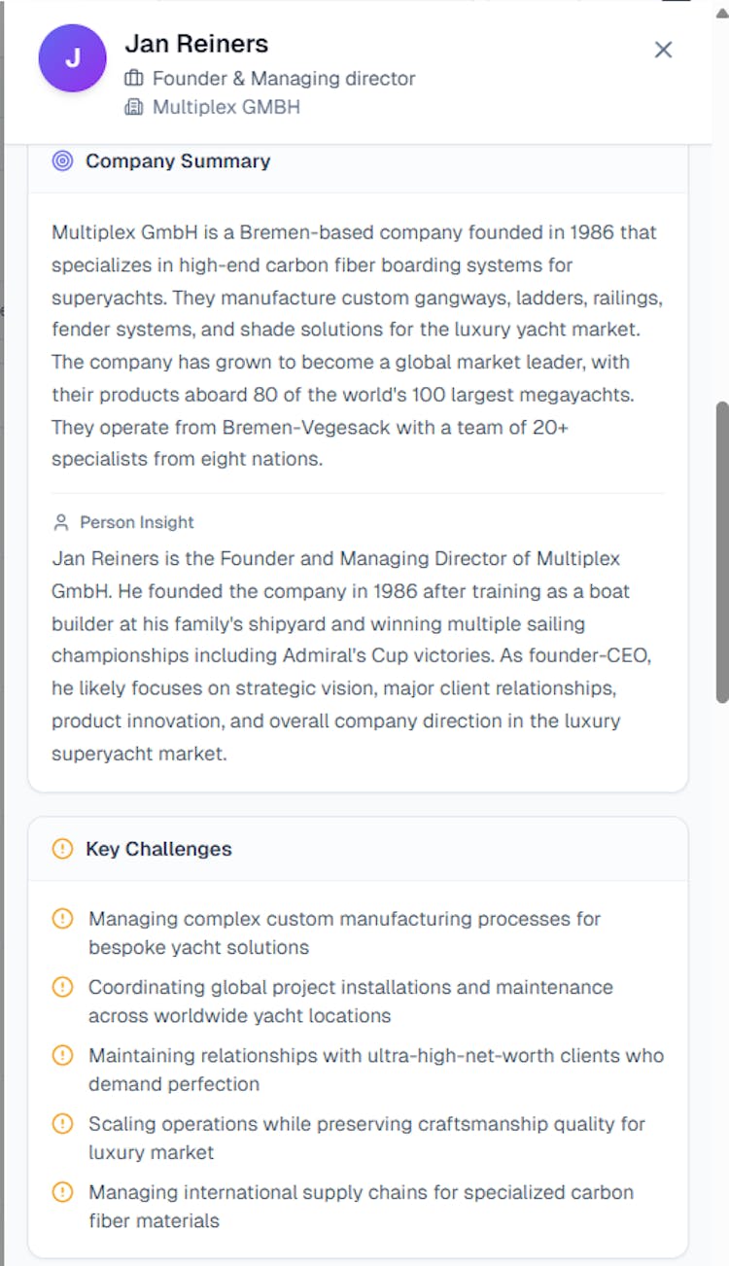The image size is (729, 1266).
Task: Click the Key Challenges section header
Action: [158, 849]
